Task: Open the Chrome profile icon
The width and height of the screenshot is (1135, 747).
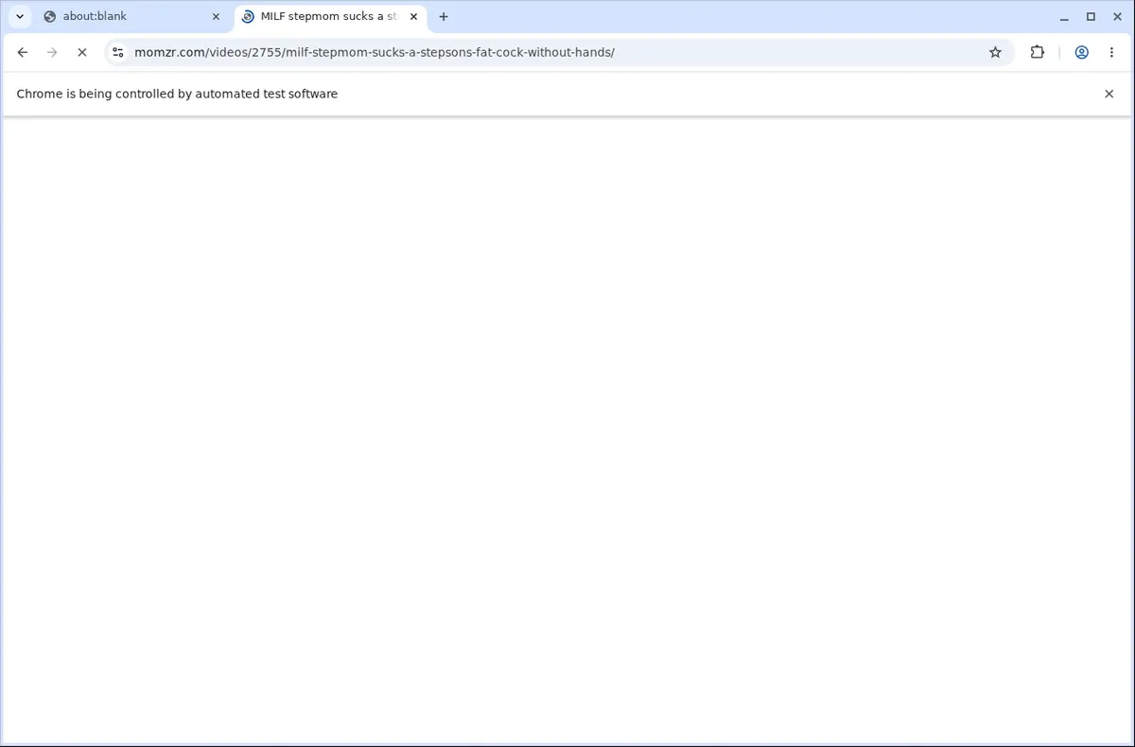Action: point(1081,52)
